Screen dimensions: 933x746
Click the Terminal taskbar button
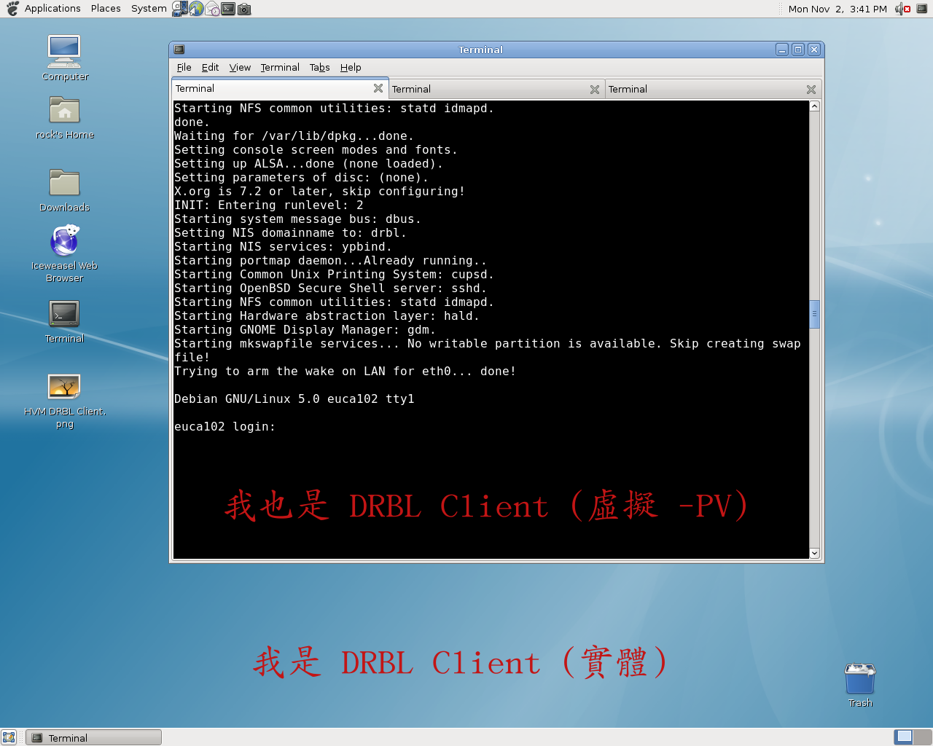93,737
